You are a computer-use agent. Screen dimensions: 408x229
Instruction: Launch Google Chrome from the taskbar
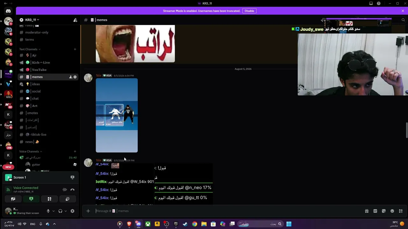pyautogui.click(x=194, y=224)
